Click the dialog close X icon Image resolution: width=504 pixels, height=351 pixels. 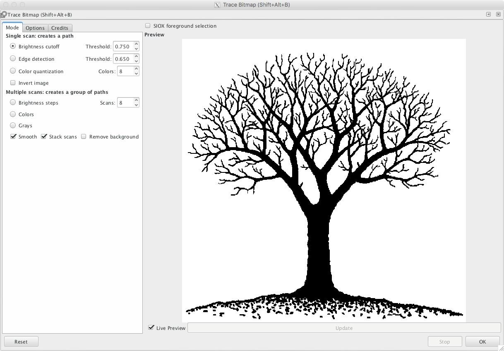498,14
